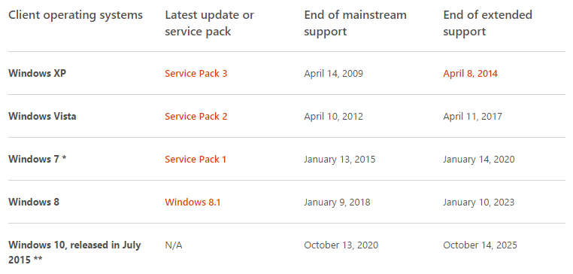The image size is (573, 274).
Task: Click the April 14, 2009 date cell
Action: pos(334,74)
